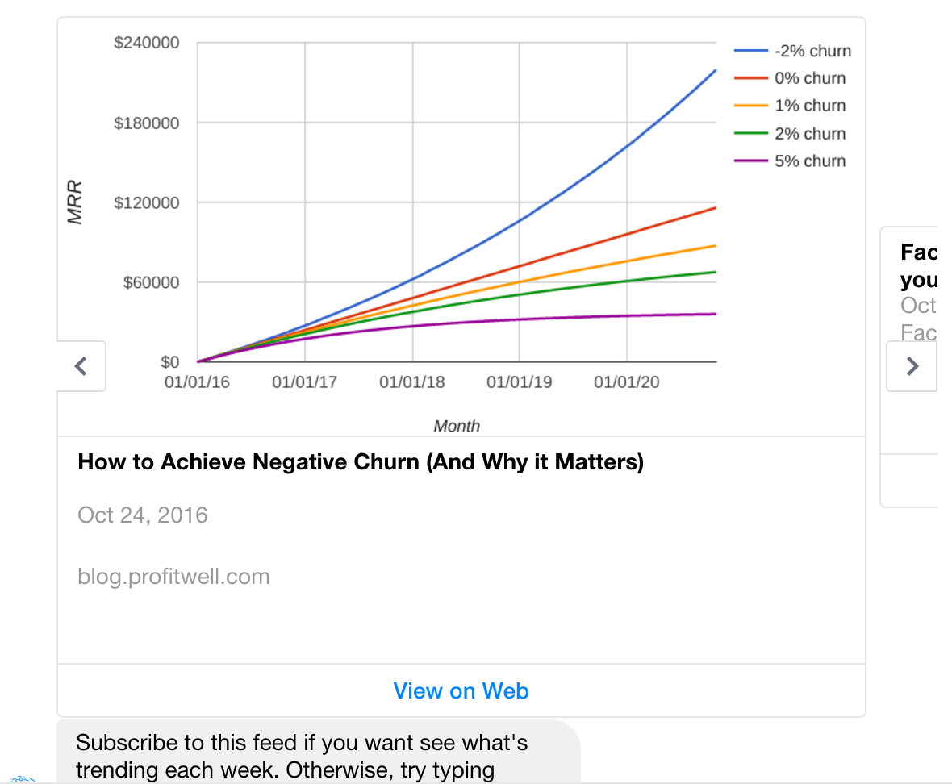Select the -2% churn legend entry
Viewport: 952px width, 784px height.
tap(792, 51)
